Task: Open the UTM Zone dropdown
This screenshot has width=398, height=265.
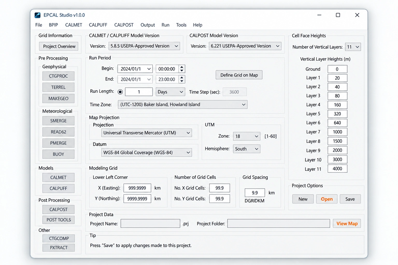Action: pyautogui.click(x=247, y=136)
